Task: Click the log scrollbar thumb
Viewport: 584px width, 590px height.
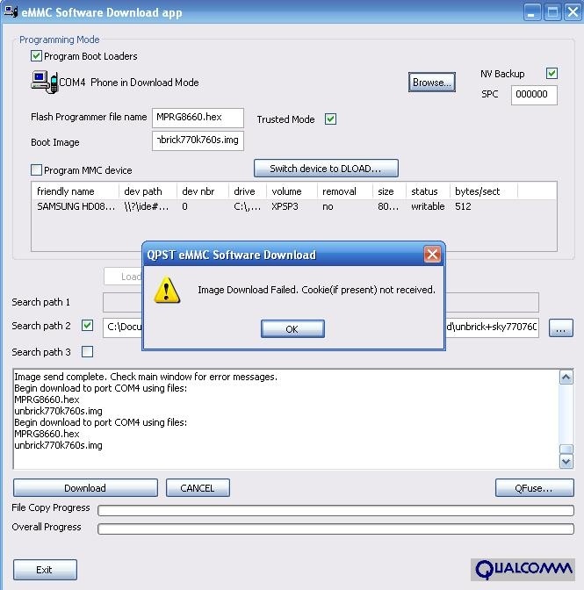Action: (x=566, y=450)
